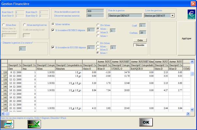The width and height of the screenshot is (197, 130).
Task: Select Div Mises under SUCCES rule
Action: 98,43
